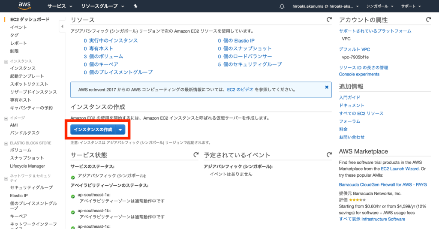Open セキュリティグループ in the sidebar

tap(31, 187)
